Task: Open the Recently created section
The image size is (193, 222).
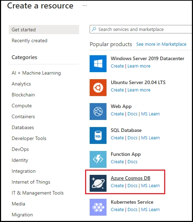Action: [x=30, y=40]
